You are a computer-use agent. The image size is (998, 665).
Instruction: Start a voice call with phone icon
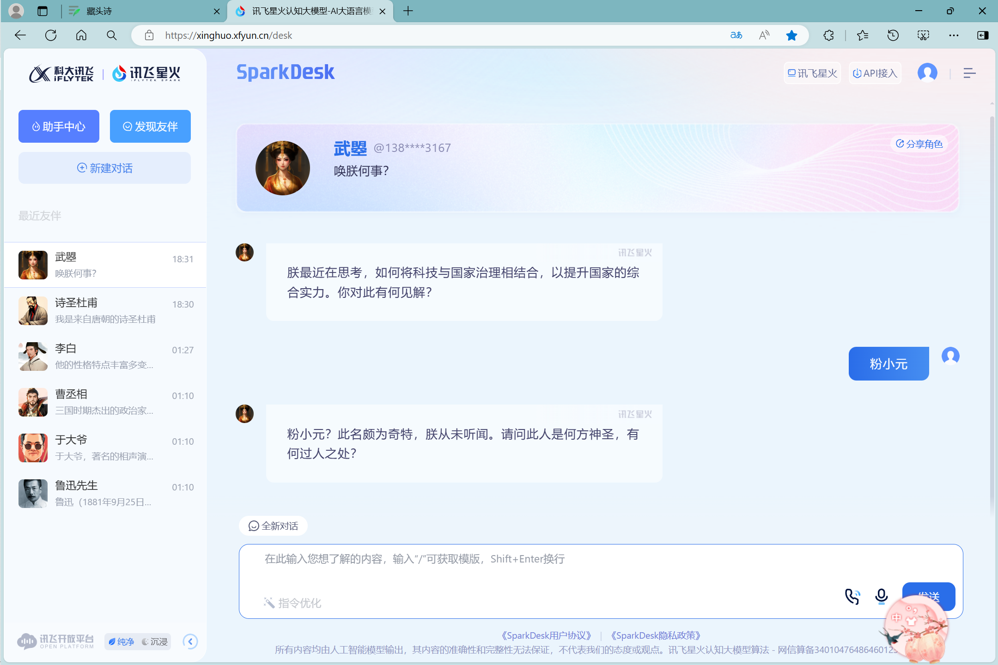pos(852,596)
